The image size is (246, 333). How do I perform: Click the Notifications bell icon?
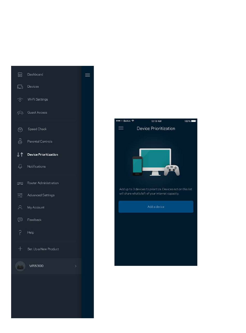pyautogui.click(x=20, y=166)
